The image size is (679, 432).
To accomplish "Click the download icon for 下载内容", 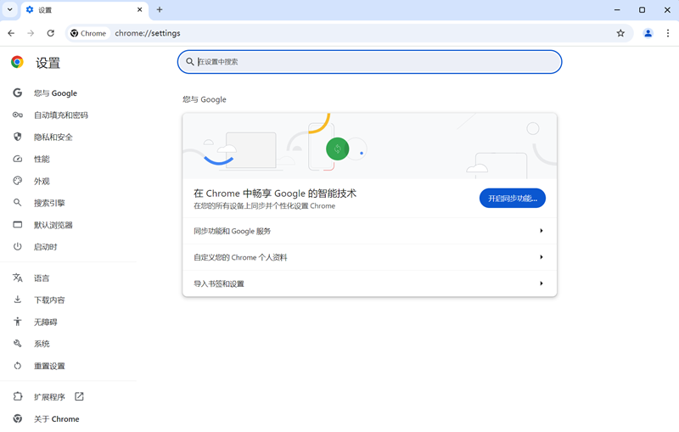I will click(x=17, y=300).
